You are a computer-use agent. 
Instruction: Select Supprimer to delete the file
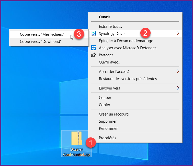108,121
